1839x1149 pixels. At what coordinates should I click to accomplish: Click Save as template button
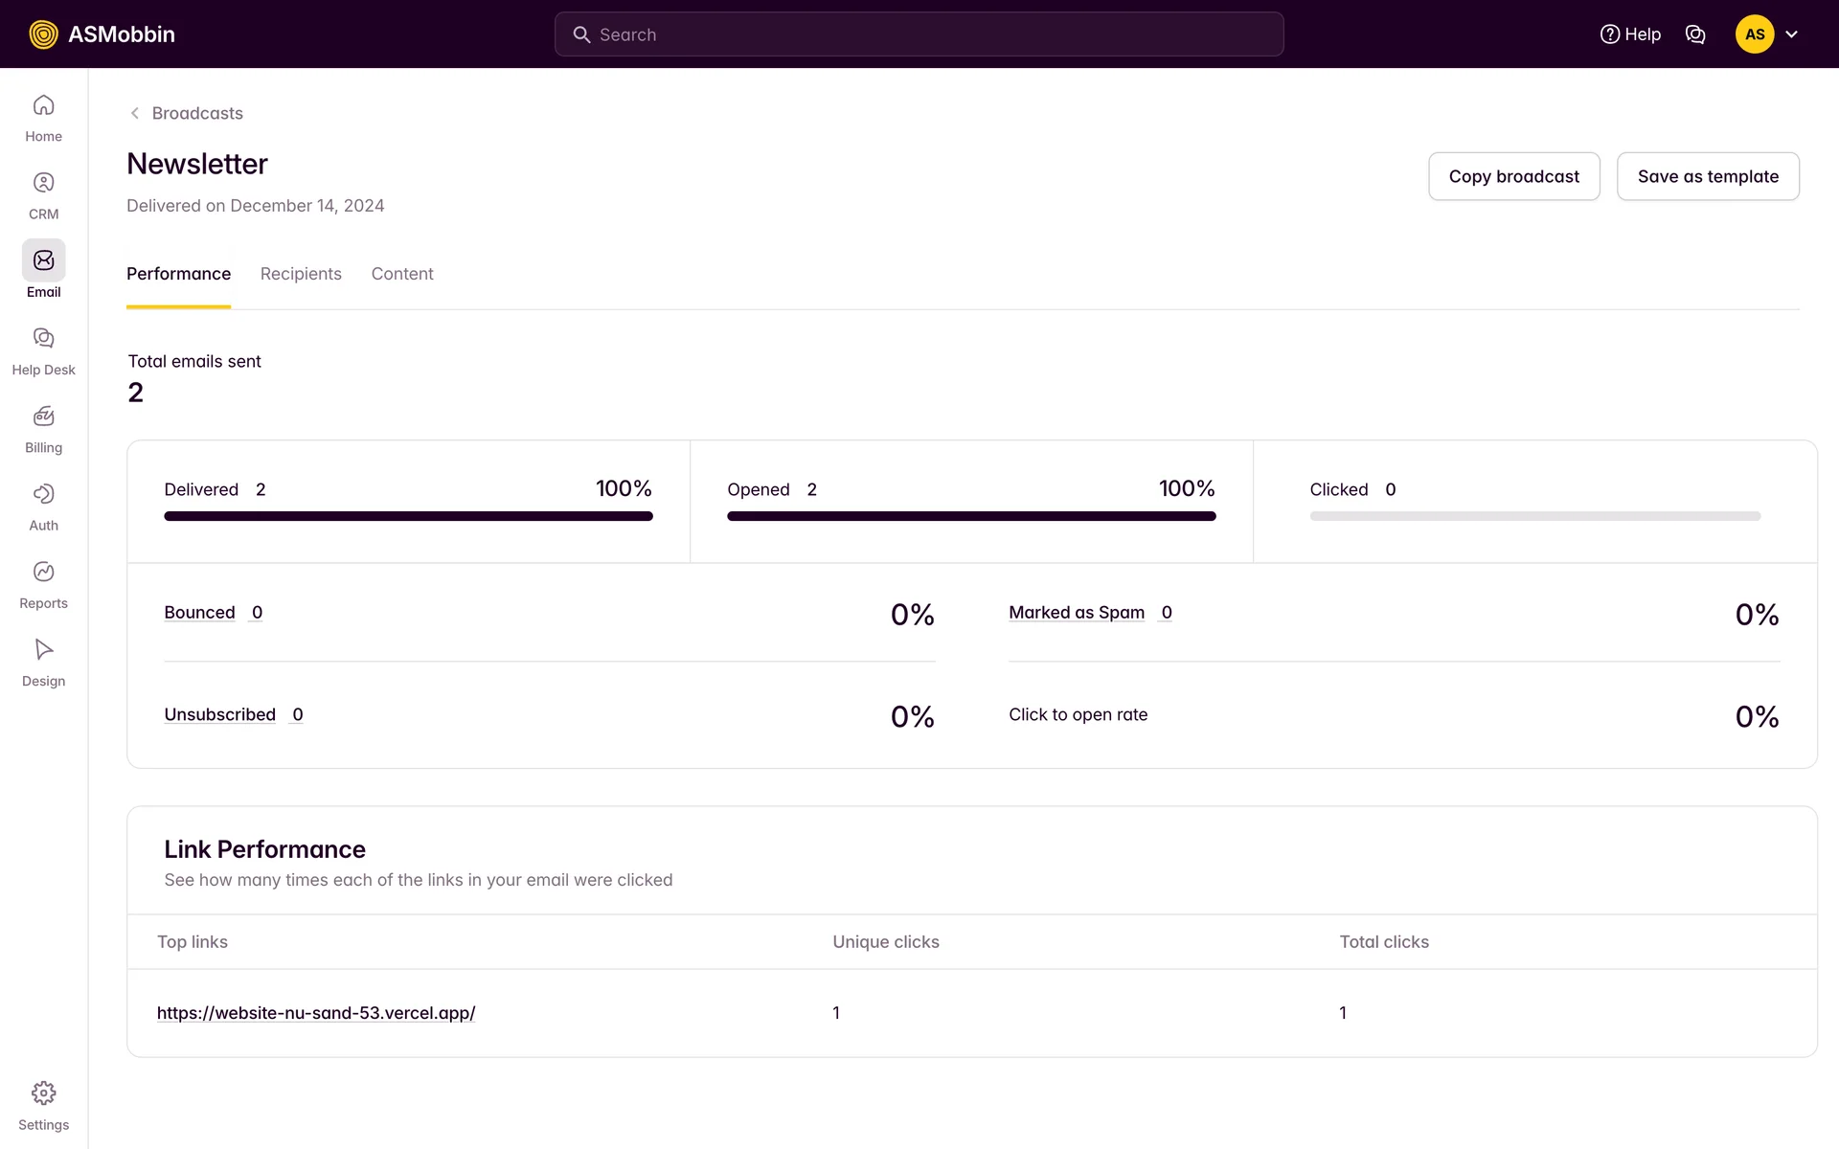[1707, 176]
